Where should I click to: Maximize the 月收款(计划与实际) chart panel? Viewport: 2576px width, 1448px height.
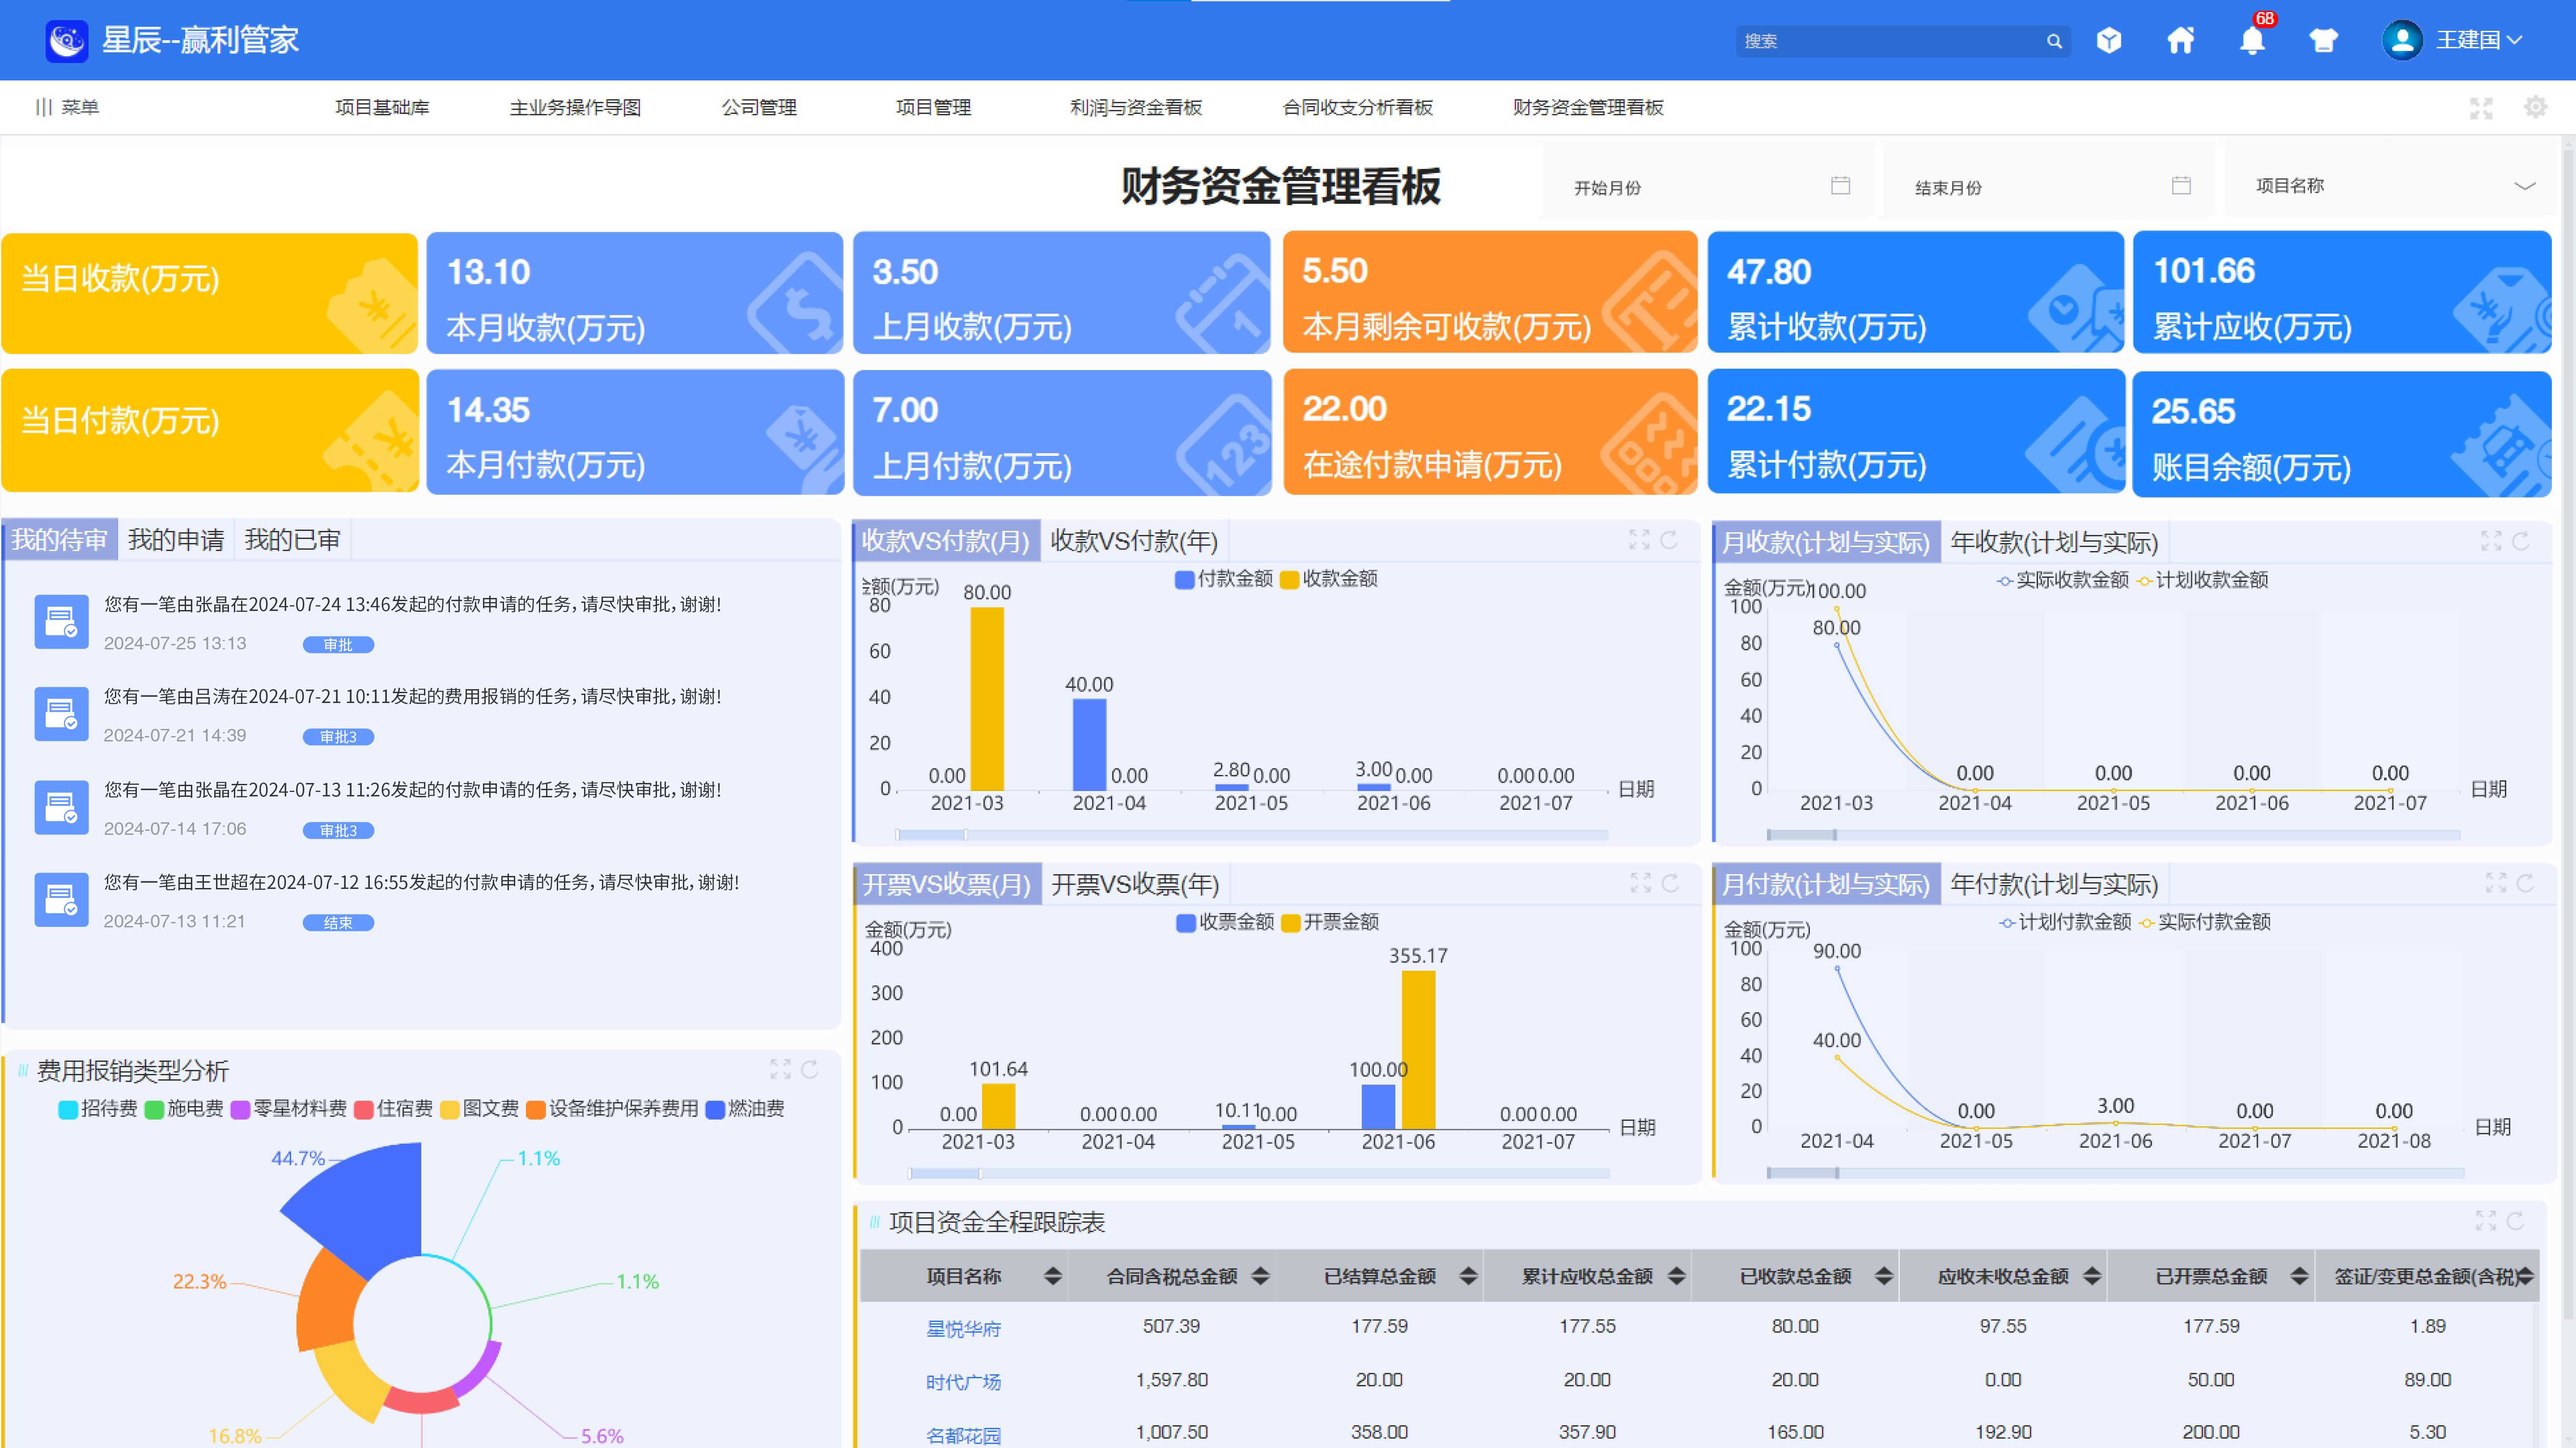pyautogui.click(x=2491, y=541)
